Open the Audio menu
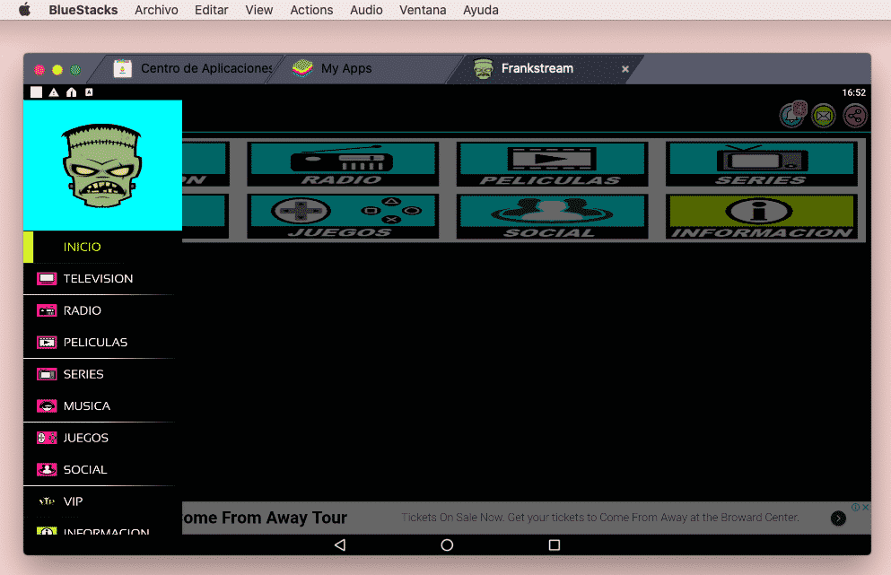The width and height of the screenshot is (891, 575). [366, 10]
